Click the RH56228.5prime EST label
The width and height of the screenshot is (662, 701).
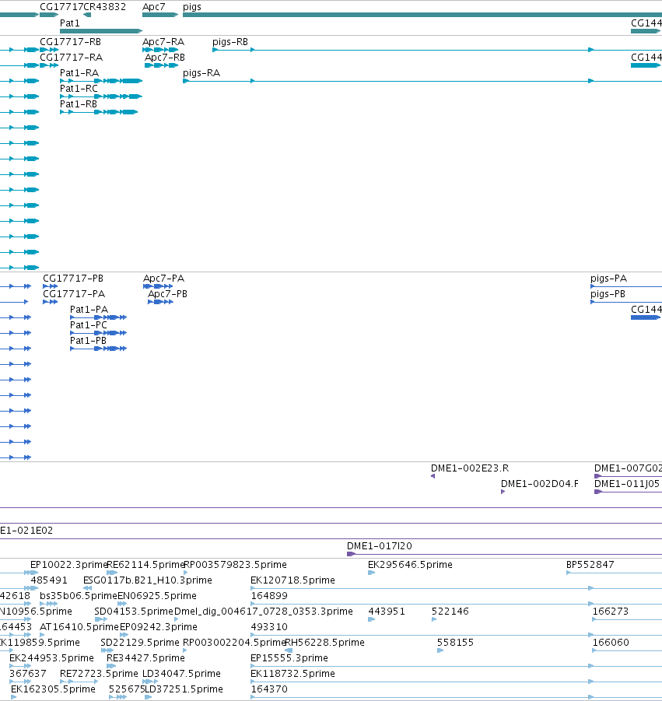(324, 643)
